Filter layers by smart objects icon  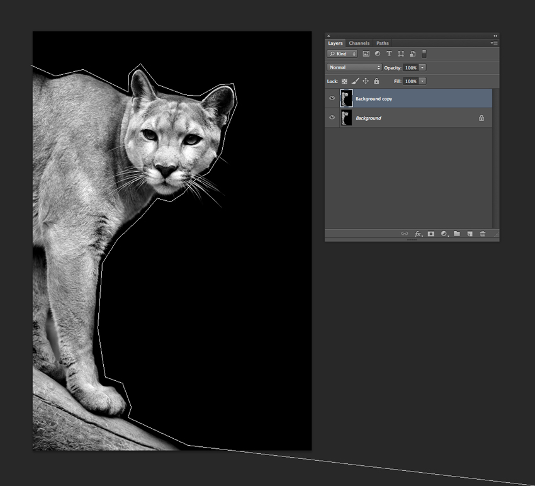pos(412,54)
